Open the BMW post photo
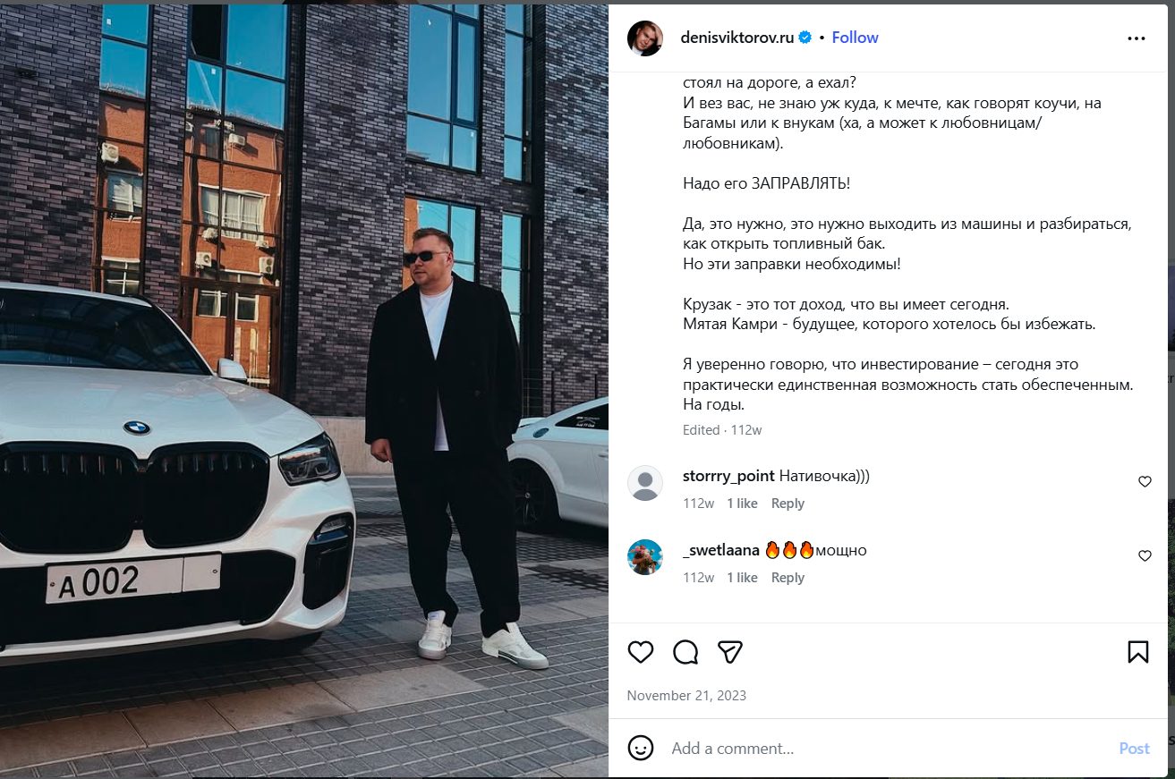Screen dimensions: 1175x779 tap(304, 390)
